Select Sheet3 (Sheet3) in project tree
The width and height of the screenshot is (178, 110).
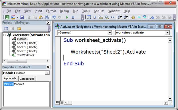click(x=27, y=51)
